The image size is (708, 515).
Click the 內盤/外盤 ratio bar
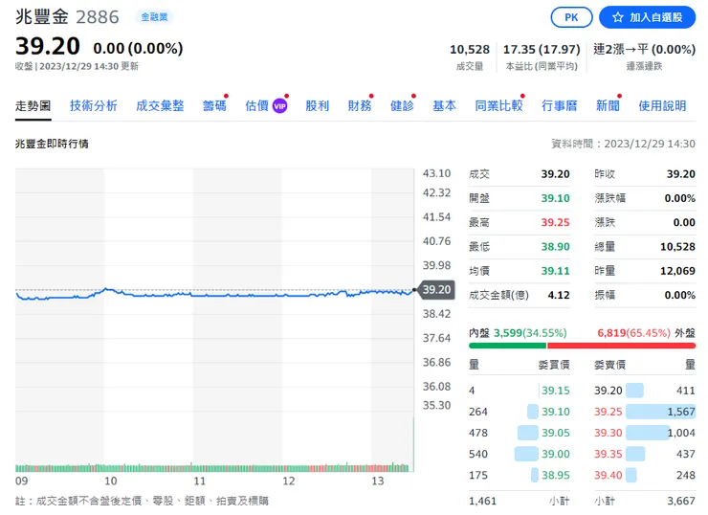tap(582, 346)
